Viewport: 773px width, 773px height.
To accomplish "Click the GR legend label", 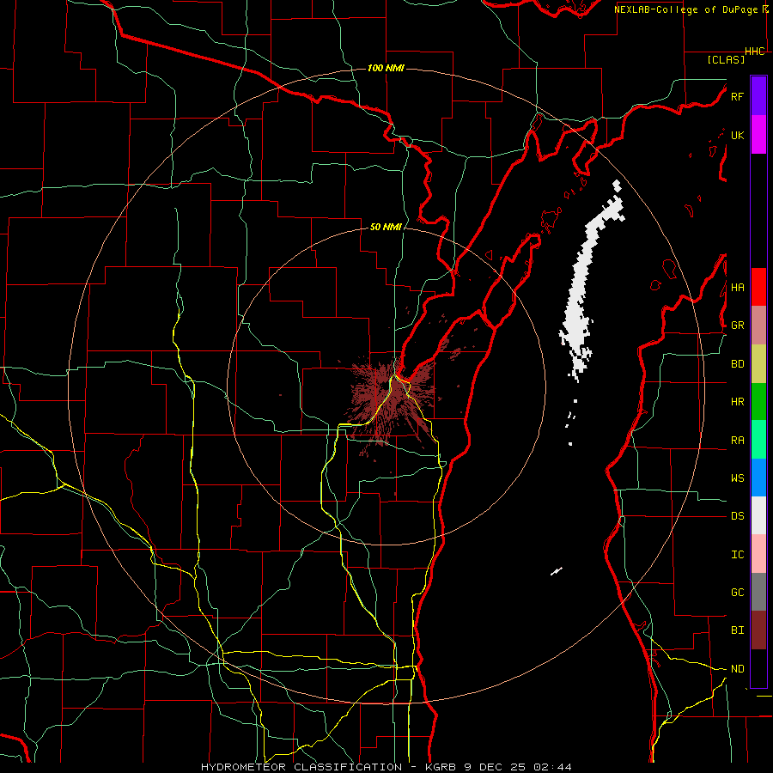I will coord(737,326).
